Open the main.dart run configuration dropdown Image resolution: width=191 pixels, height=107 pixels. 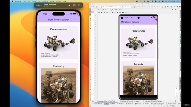[x=126, y=7]
